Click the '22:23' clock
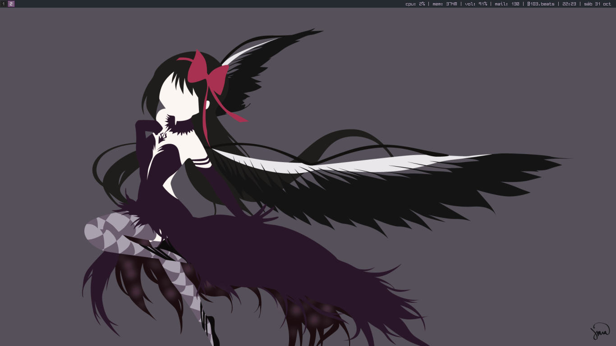 tap(569, 4)
